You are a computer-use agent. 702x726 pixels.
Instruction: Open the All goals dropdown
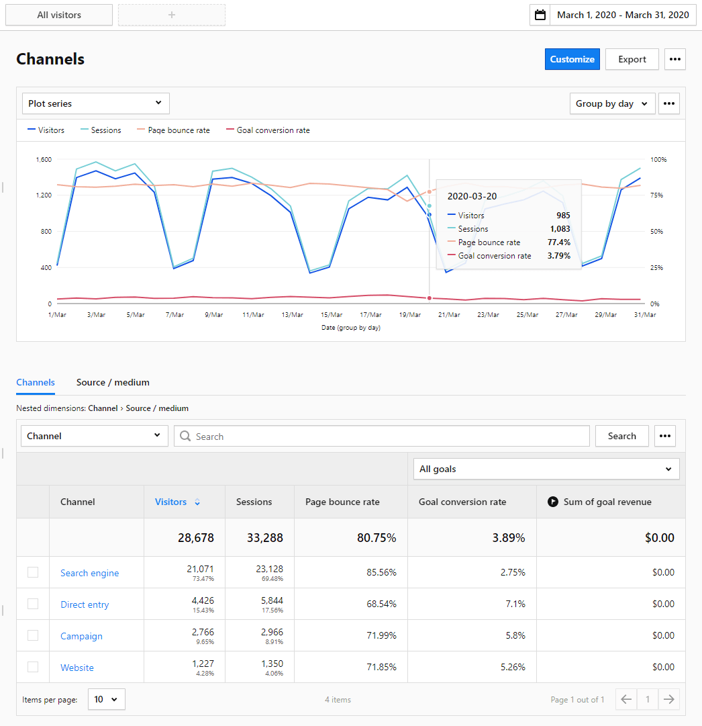click(546, 469)
